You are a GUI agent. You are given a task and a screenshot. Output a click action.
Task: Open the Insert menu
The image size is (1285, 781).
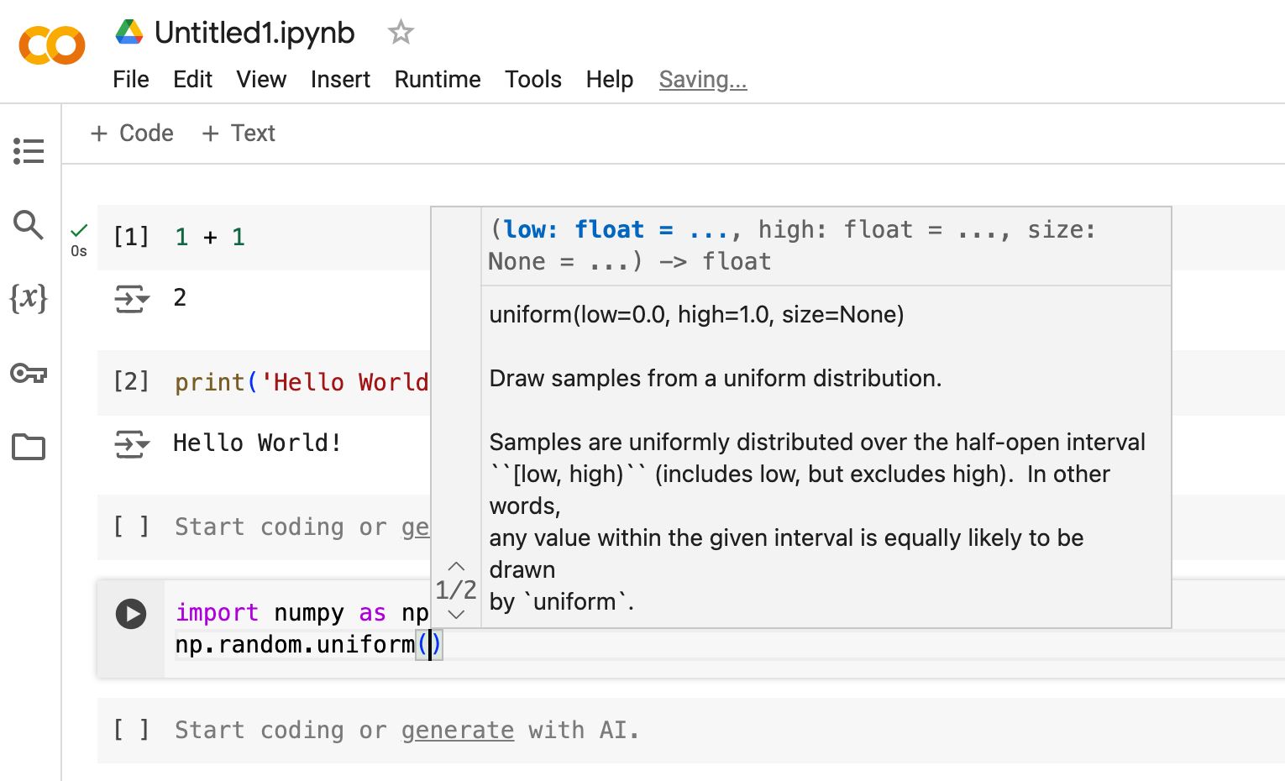coord(340,79)
